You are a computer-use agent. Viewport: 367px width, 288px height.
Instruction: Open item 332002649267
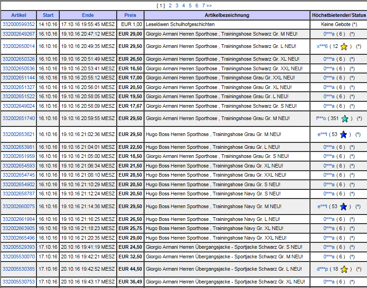tap(19, 34)
